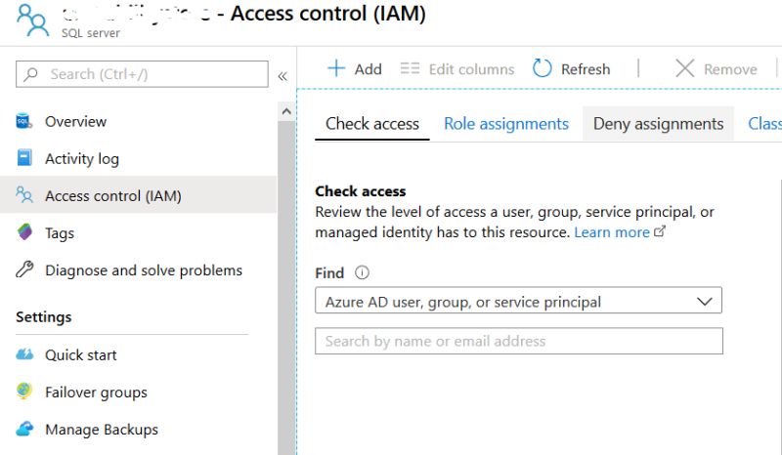
Task: Click the Access control (IAM) sidebar icon
Action: pyautogui.click(x=23, y=195)
